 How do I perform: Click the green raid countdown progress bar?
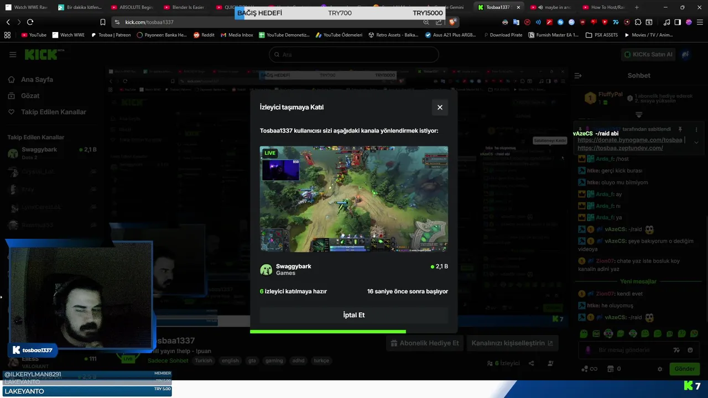coord(328,332)
